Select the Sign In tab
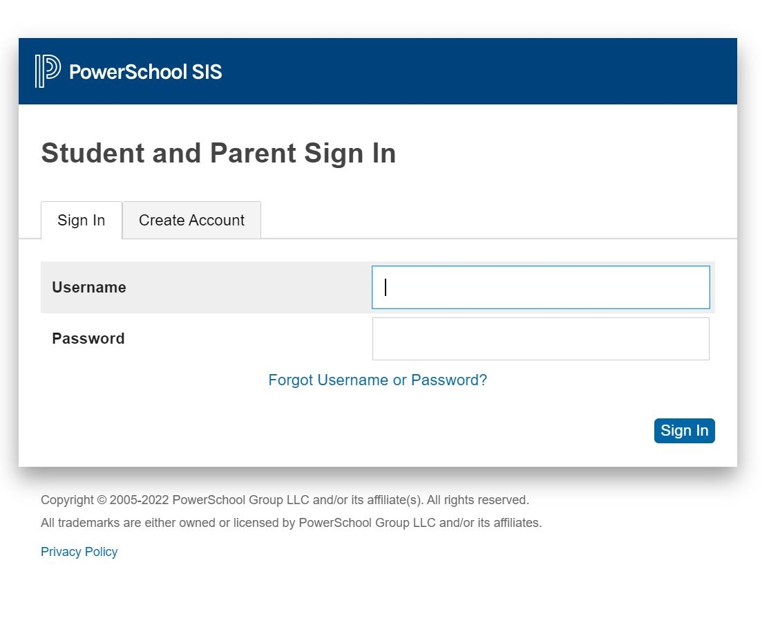Viewport: 769px width, 630px height. pyautogui.click(x=81, y=220)
